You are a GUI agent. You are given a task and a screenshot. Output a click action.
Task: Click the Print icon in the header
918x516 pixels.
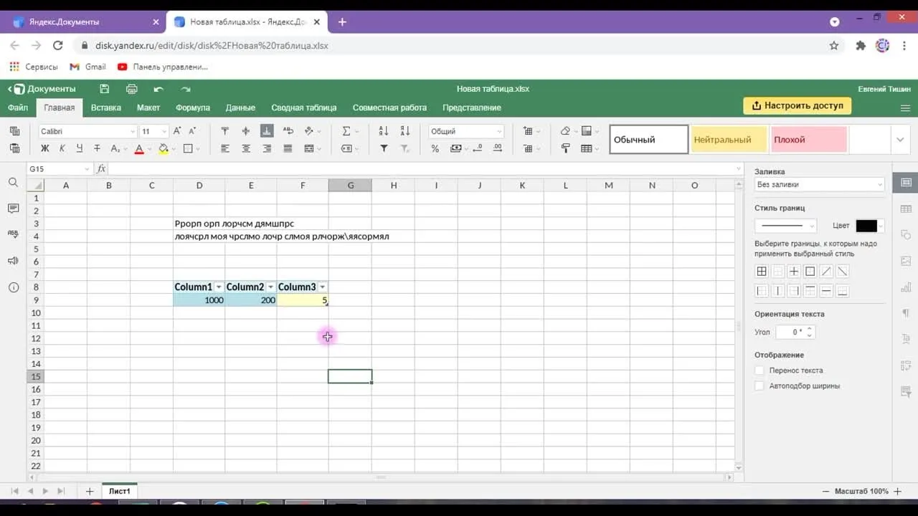click(x=131, y=89)
